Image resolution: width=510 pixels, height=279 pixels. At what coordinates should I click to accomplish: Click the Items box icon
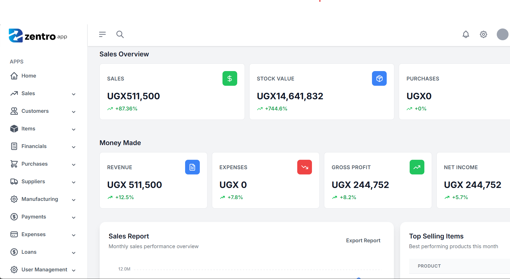coord(14,129)
